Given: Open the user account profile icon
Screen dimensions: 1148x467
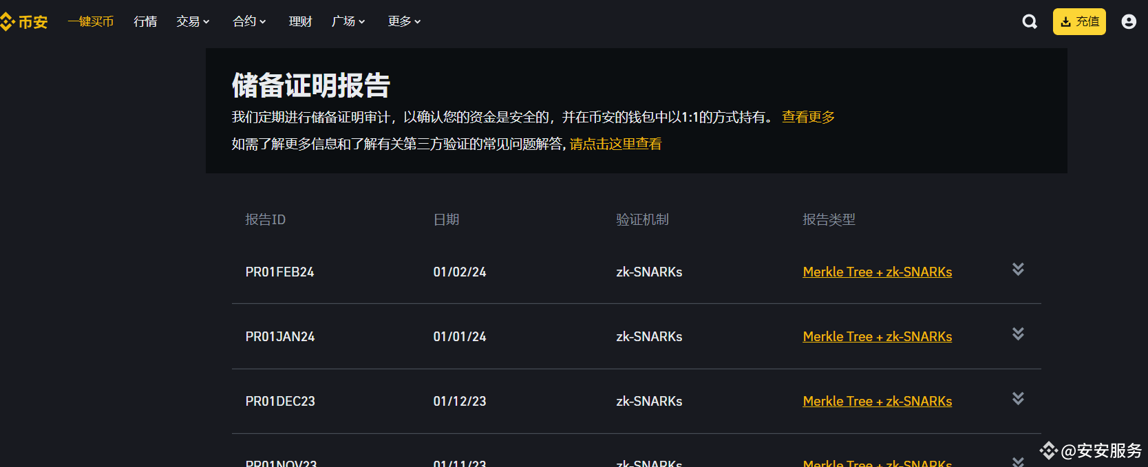Looking at the screenshot, I should coord(1128,22).
